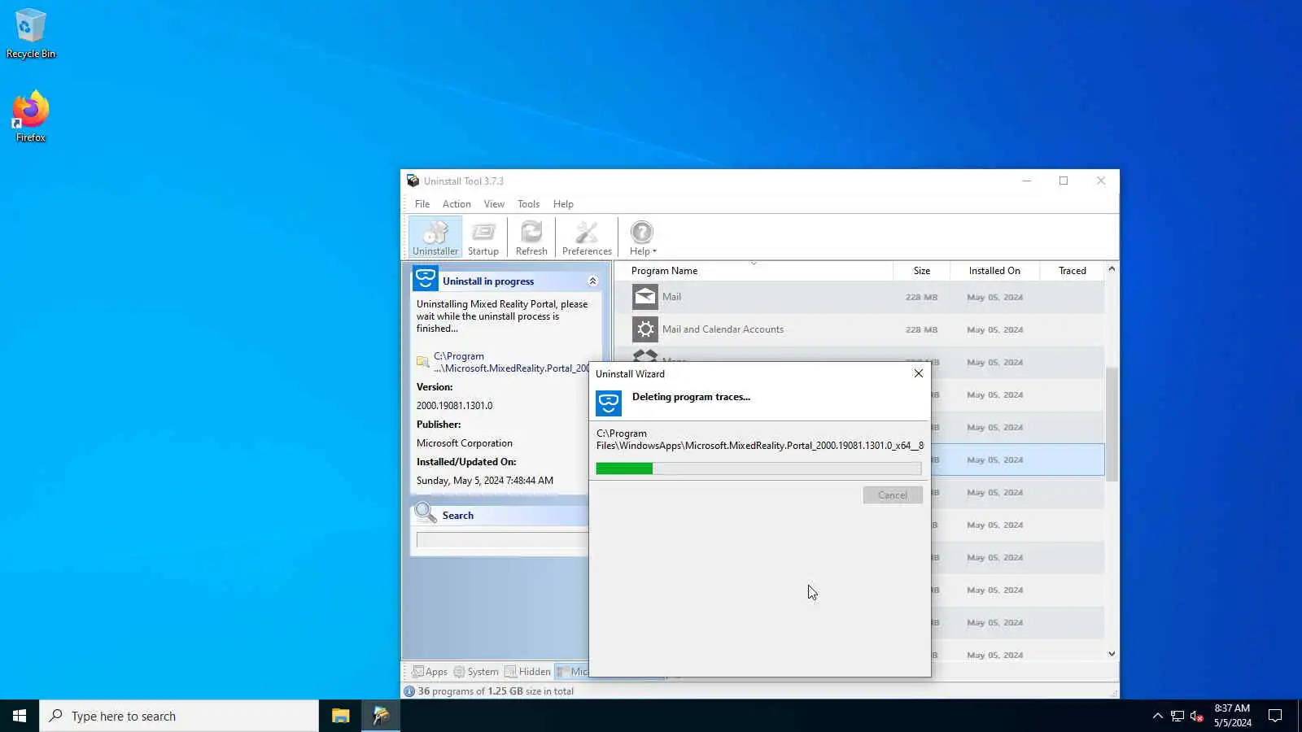Select the Mail row in the program list
Screen dimensions: 1302x732
pyautogui.click(x=860, y=297)
